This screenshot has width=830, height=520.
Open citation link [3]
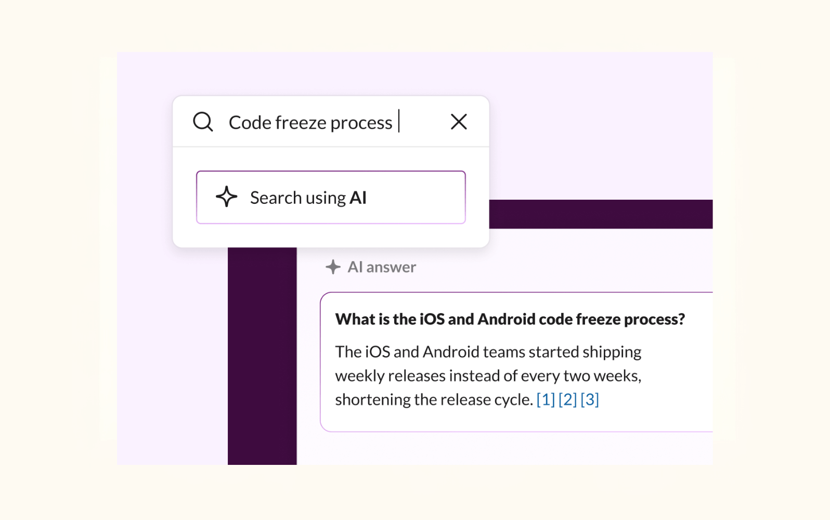(x=590, y=399)
